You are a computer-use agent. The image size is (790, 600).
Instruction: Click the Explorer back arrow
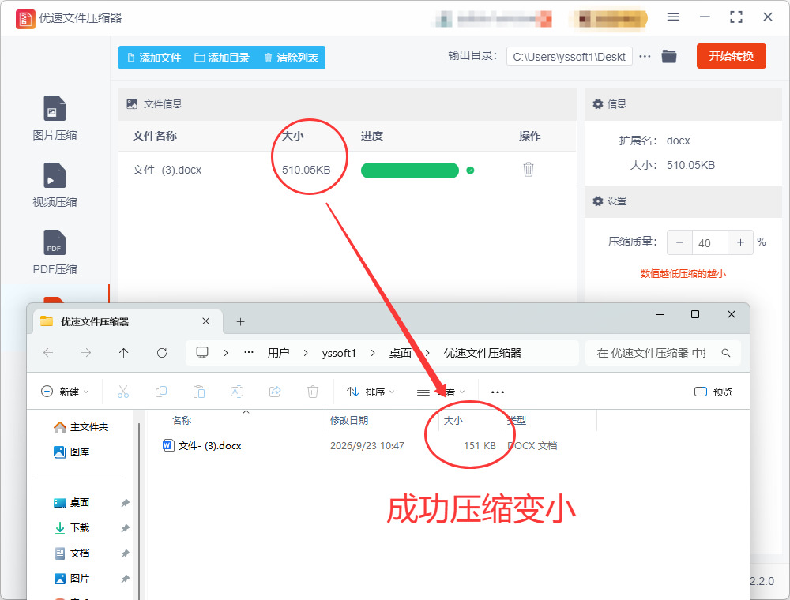click(48, 353)
